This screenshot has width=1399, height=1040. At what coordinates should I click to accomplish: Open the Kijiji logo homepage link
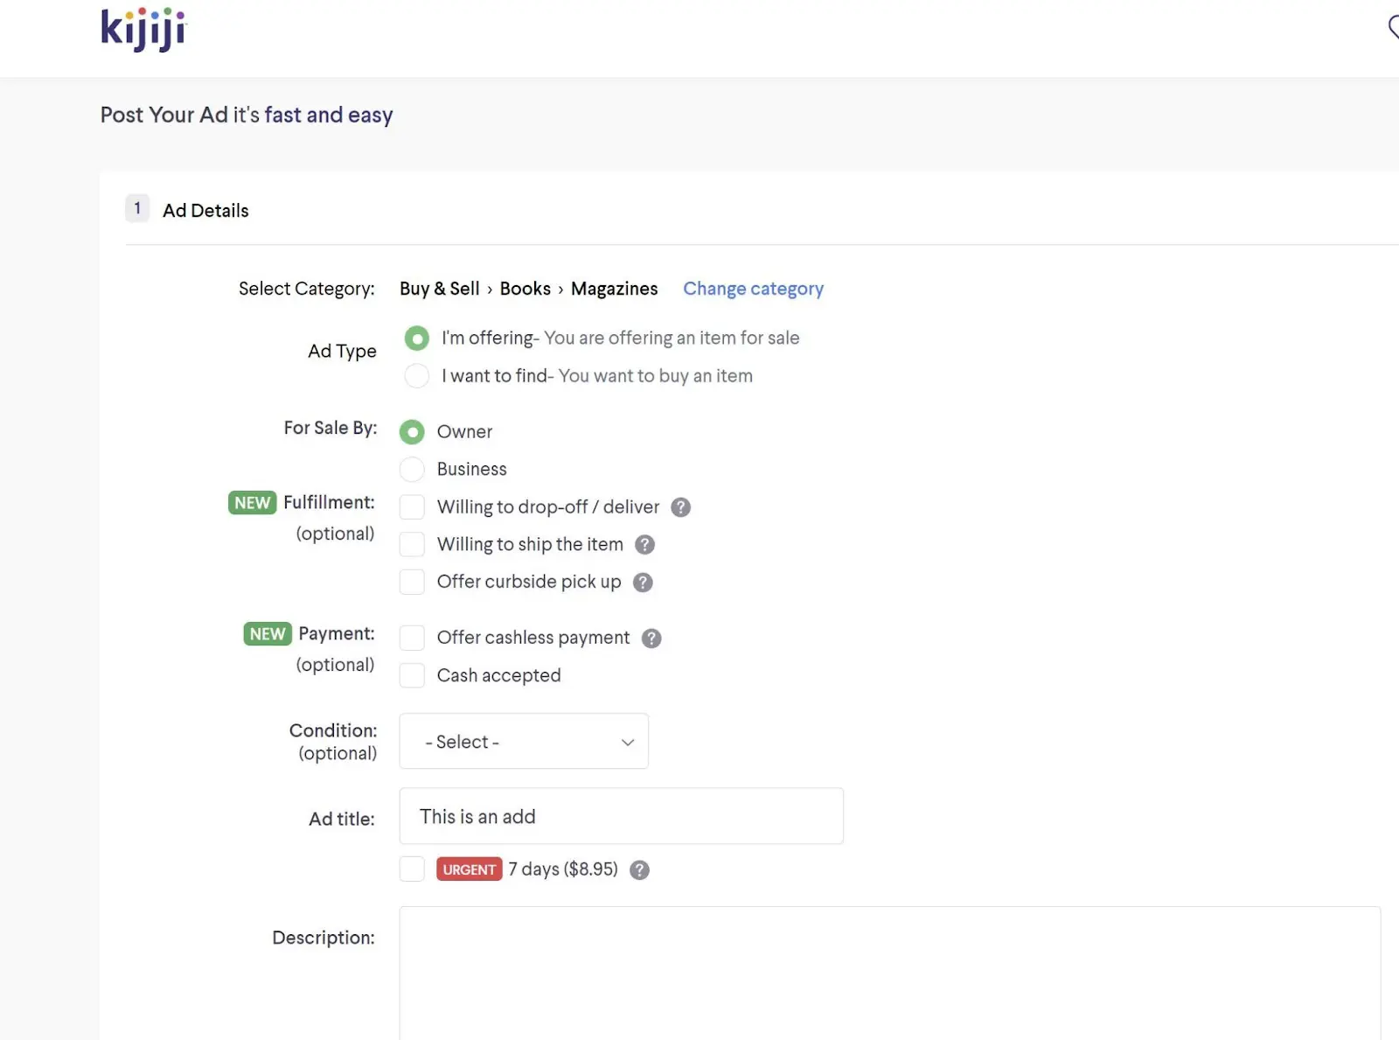coord(143,30)
